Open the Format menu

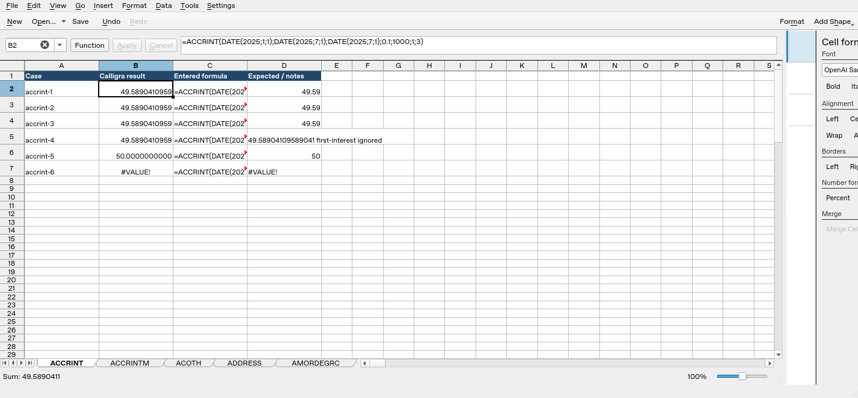point(134,6)
